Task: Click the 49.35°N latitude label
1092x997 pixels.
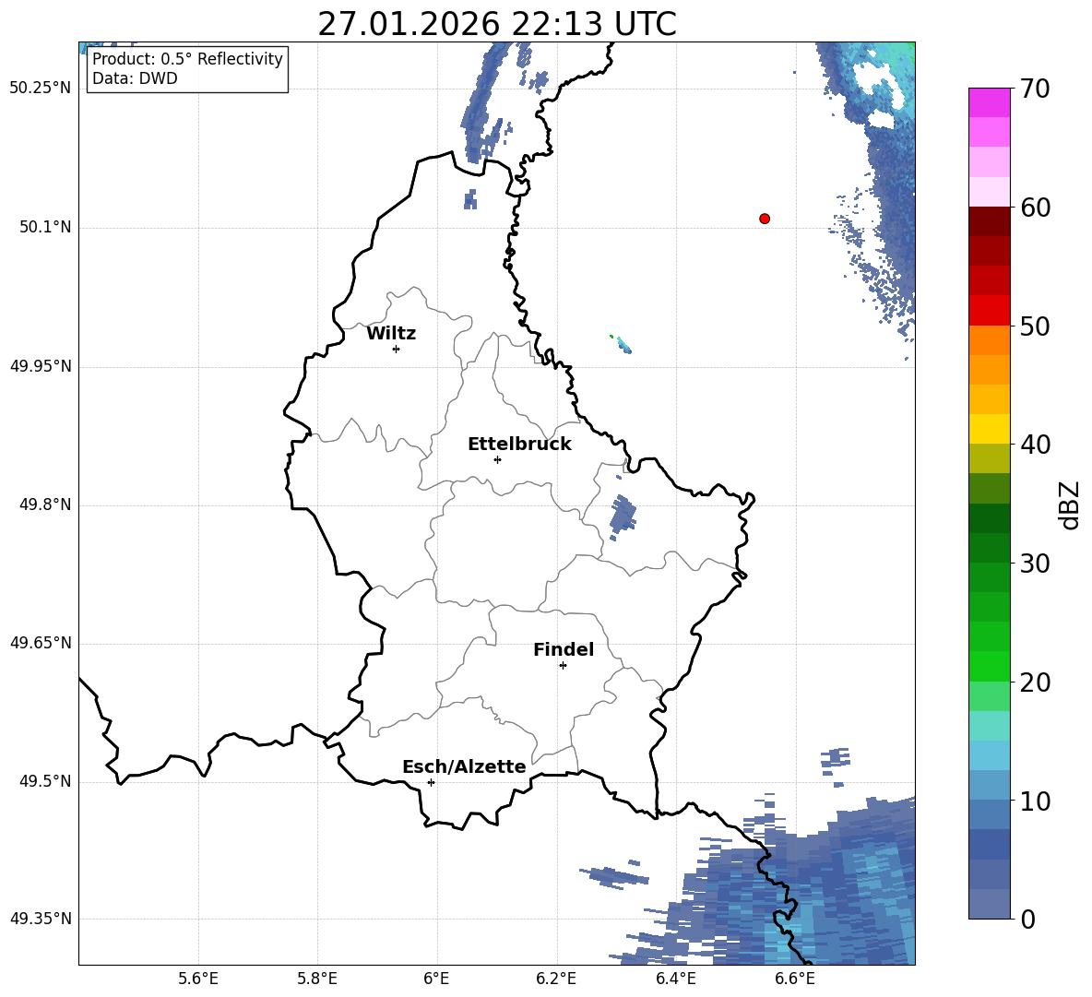Action: 41,919
